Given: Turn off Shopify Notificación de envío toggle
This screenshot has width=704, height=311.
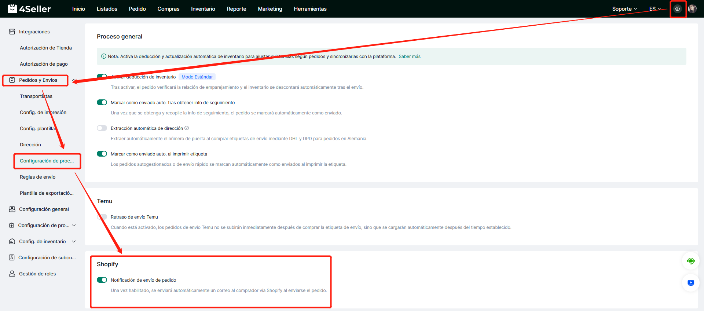Looking at the screenshot, I should pyautogui.click(x=102, y=280).
